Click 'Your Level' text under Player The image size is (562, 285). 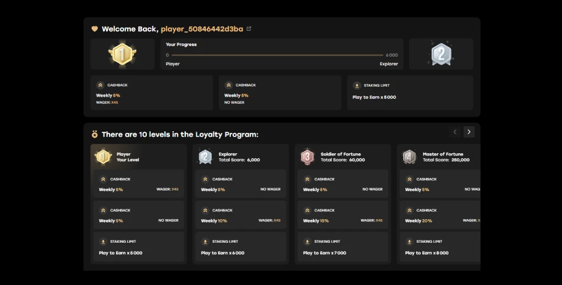click(128, 160)
